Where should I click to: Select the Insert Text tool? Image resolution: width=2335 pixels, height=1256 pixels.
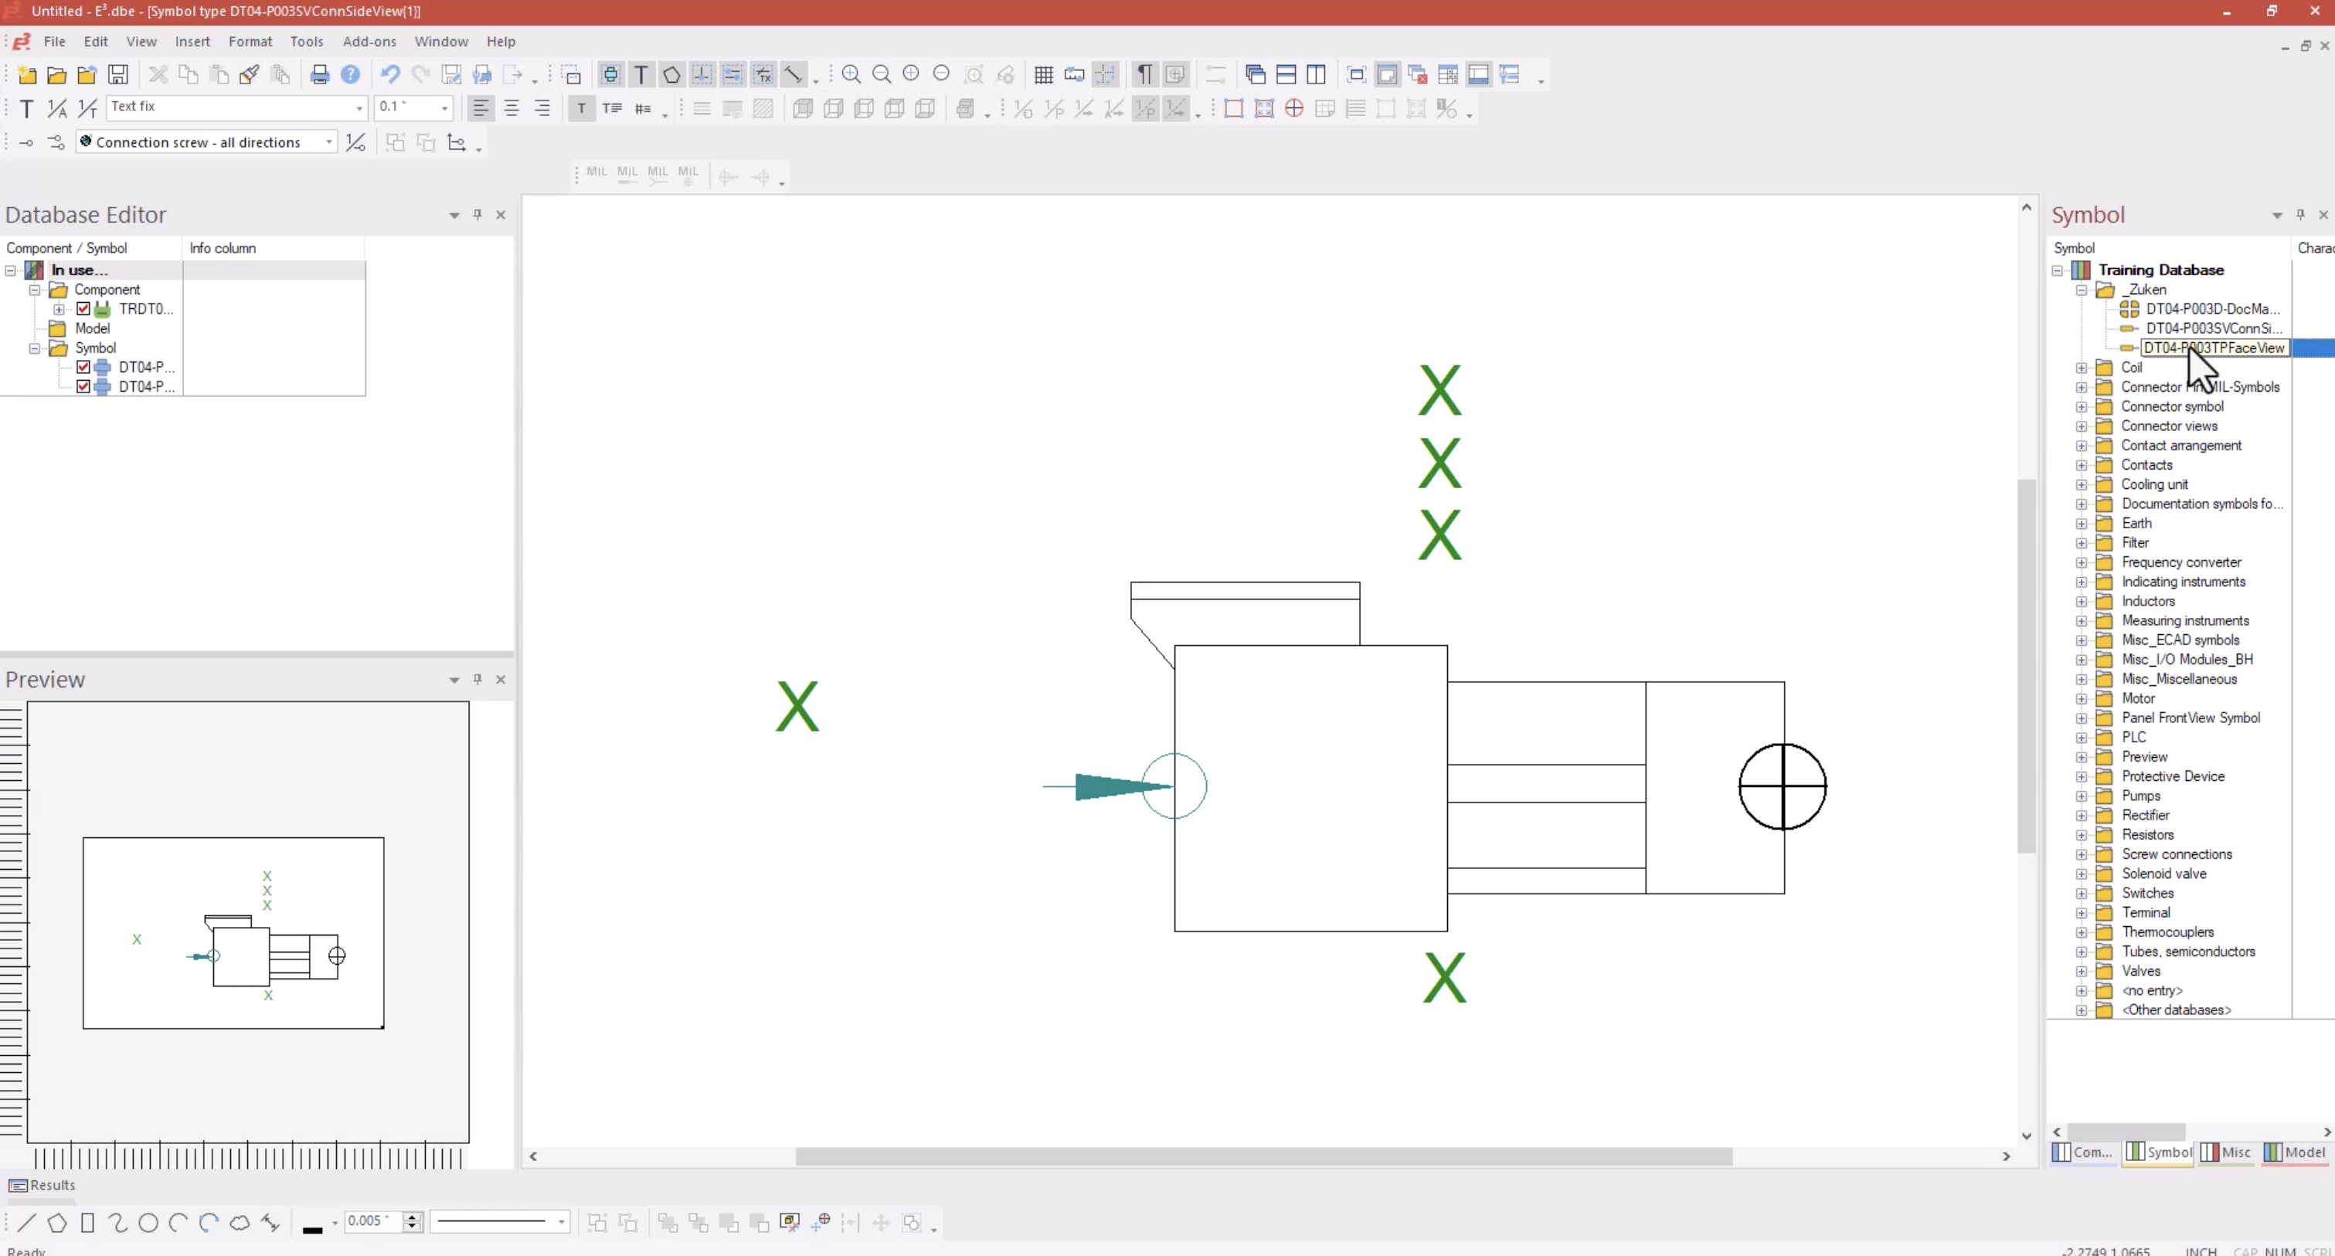coord(642,74)
